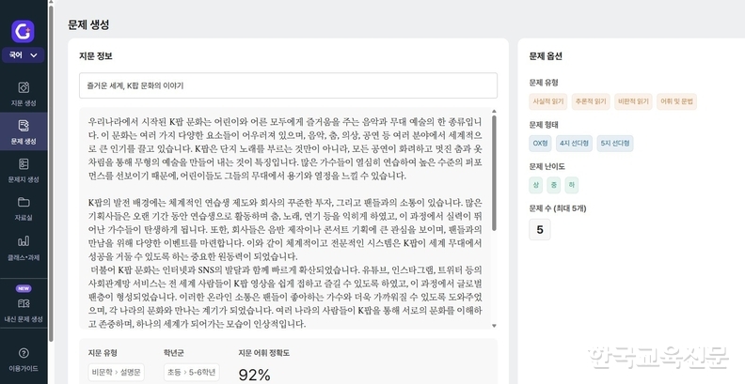Choose difficulty level 하

click(x=572, y=185)
